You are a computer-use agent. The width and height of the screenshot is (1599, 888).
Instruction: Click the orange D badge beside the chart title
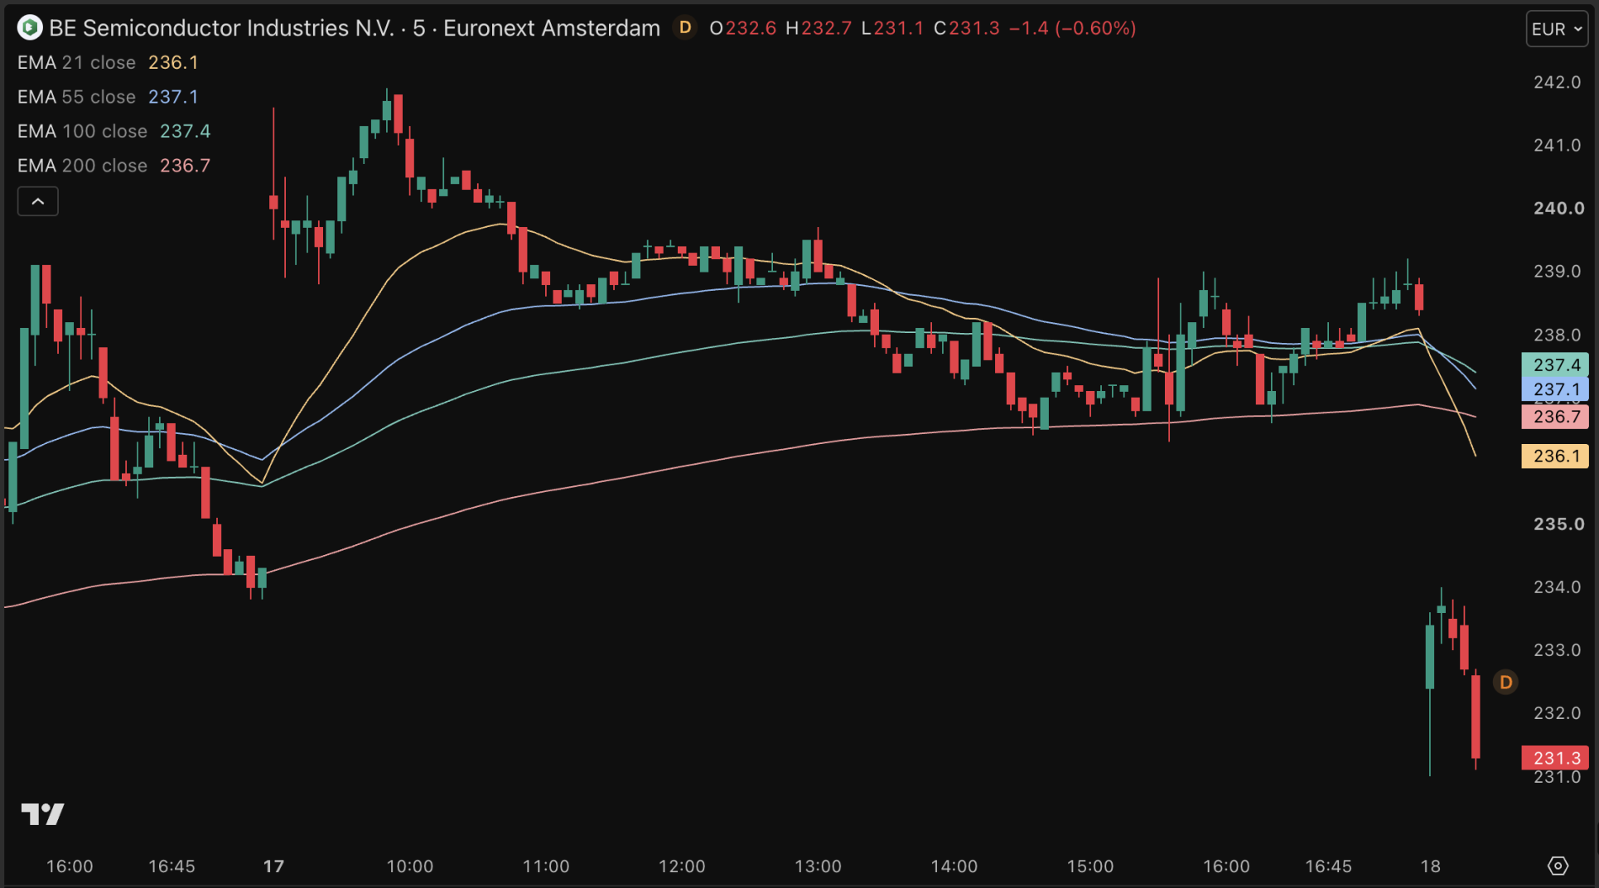(x=685, y=28)
